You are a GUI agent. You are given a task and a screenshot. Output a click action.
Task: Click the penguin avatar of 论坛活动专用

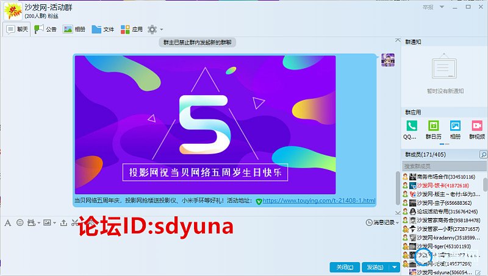413,211
